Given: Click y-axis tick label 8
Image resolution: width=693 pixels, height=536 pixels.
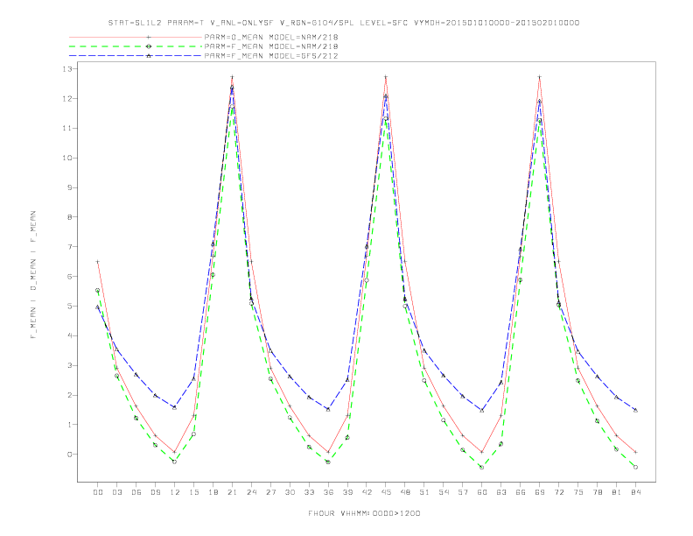Looking at the screenshot, I should [x=70, y=217].
